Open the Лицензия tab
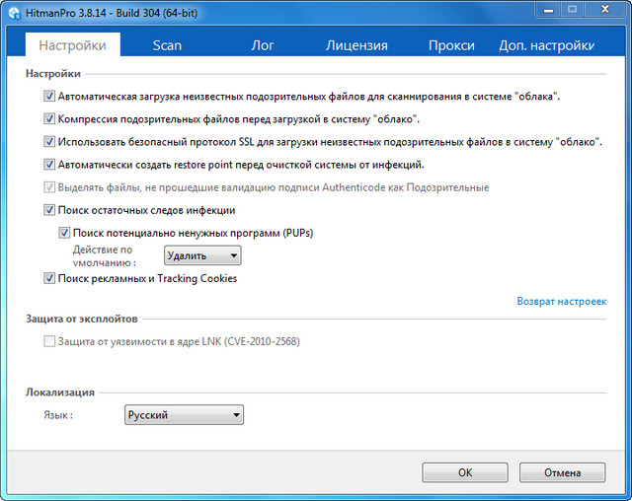The image size is (632, 501). click(x=356, y=45)
